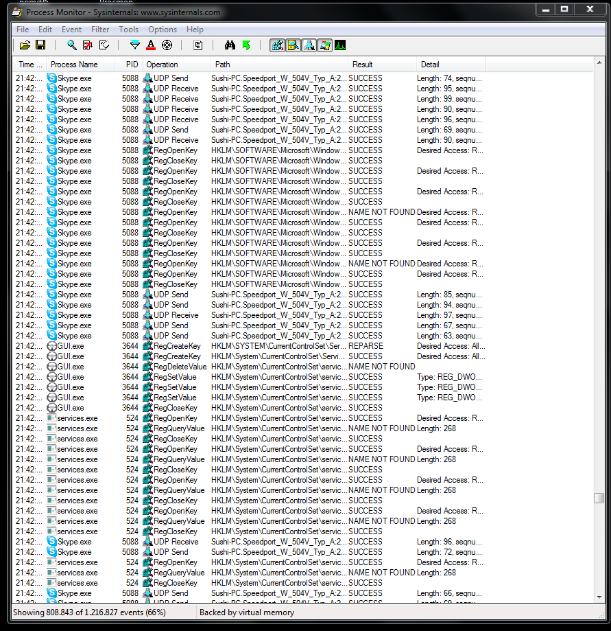This screenshot has height=631, width=611.
Task: Click the Skype icon in the Length: 74 row
Action: [51, 78]
